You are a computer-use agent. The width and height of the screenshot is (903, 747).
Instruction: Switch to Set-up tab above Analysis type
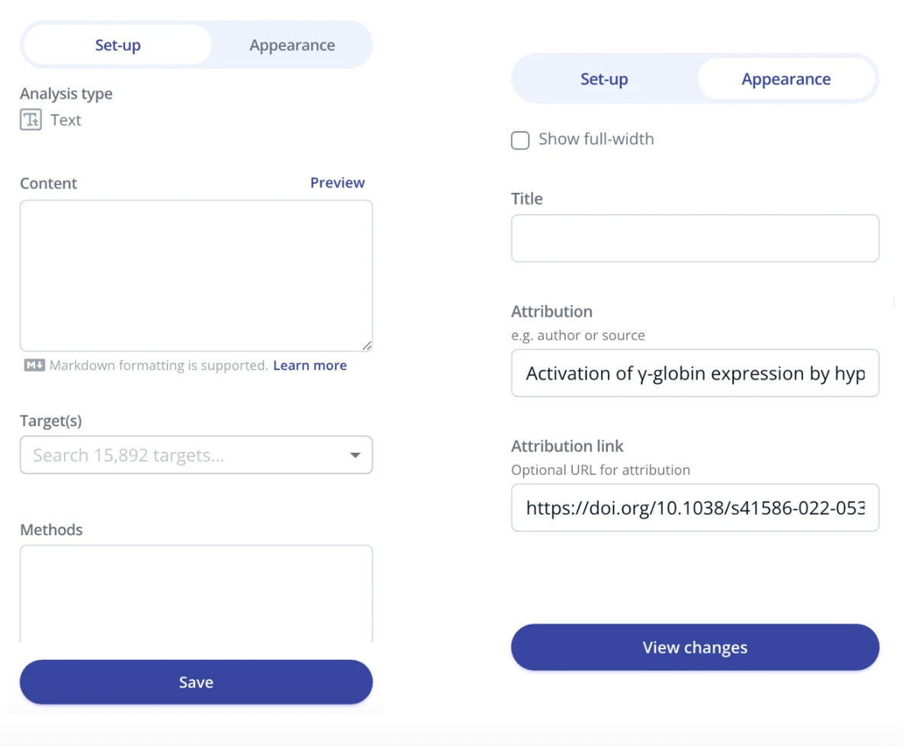coord(118,45)
